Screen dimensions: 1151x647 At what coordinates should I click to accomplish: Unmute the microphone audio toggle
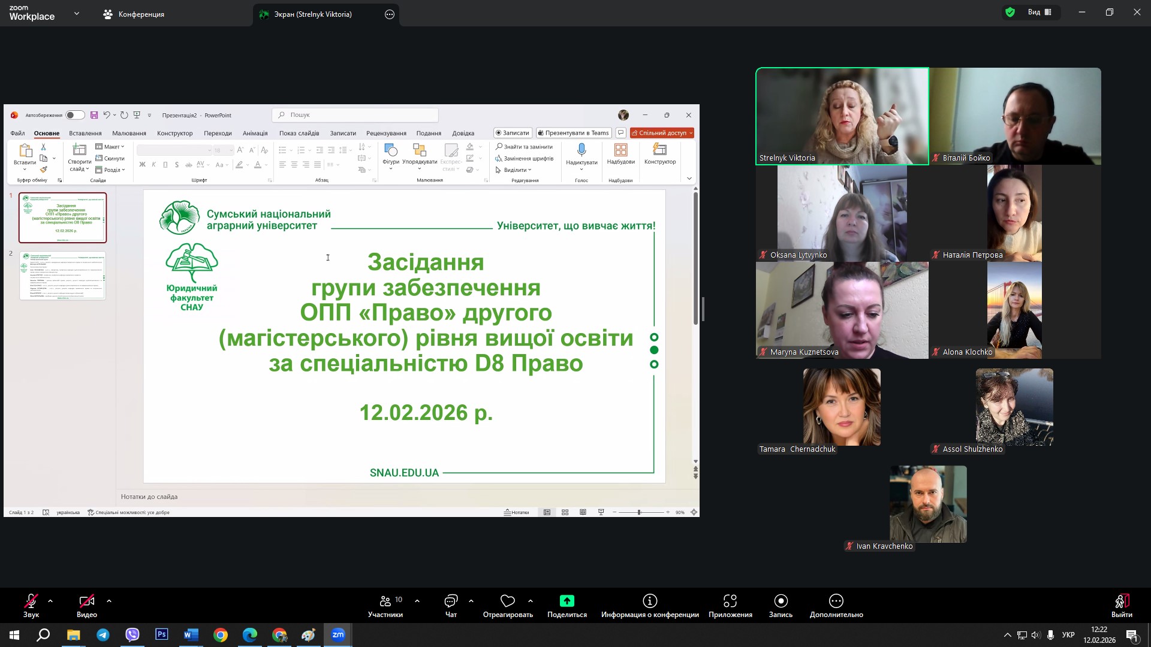pyautogui.click(x=31, y=601)
